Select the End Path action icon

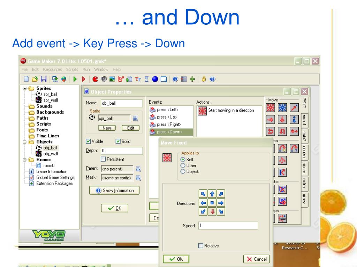click(x=282, y=189)
